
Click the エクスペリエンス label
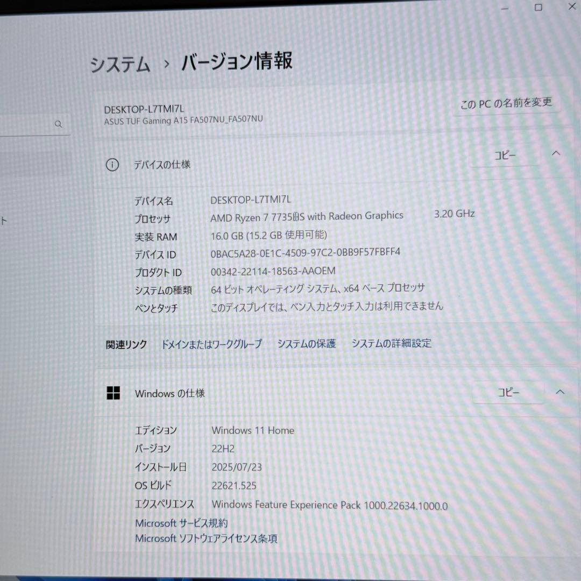point(164,504)
